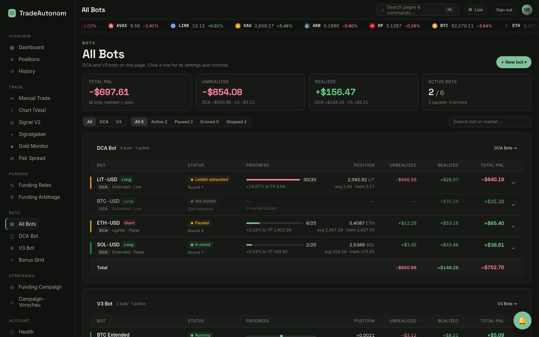This screenshot has height=337, width=539.
Task: Click the DE user avatar
Action: [527, 10]
